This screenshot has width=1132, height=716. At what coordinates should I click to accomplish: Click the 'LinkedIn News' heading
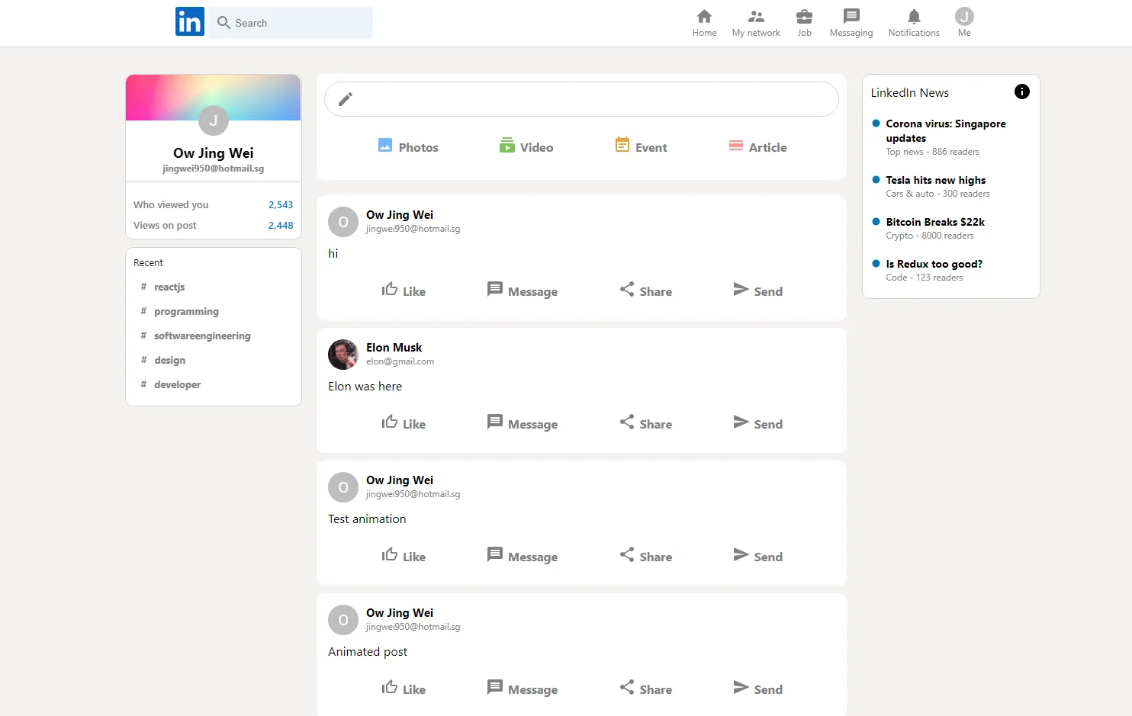pos(909,92)
